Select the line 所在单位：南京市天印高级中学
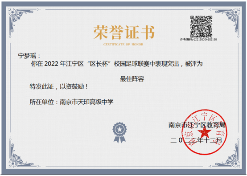 [x=71, y=102]
